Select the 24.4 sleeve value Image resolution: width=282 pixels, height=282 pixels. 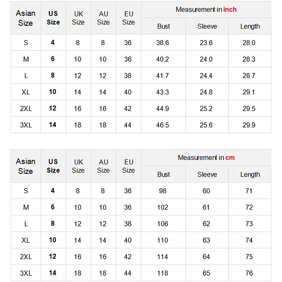[x=206, y=75]
